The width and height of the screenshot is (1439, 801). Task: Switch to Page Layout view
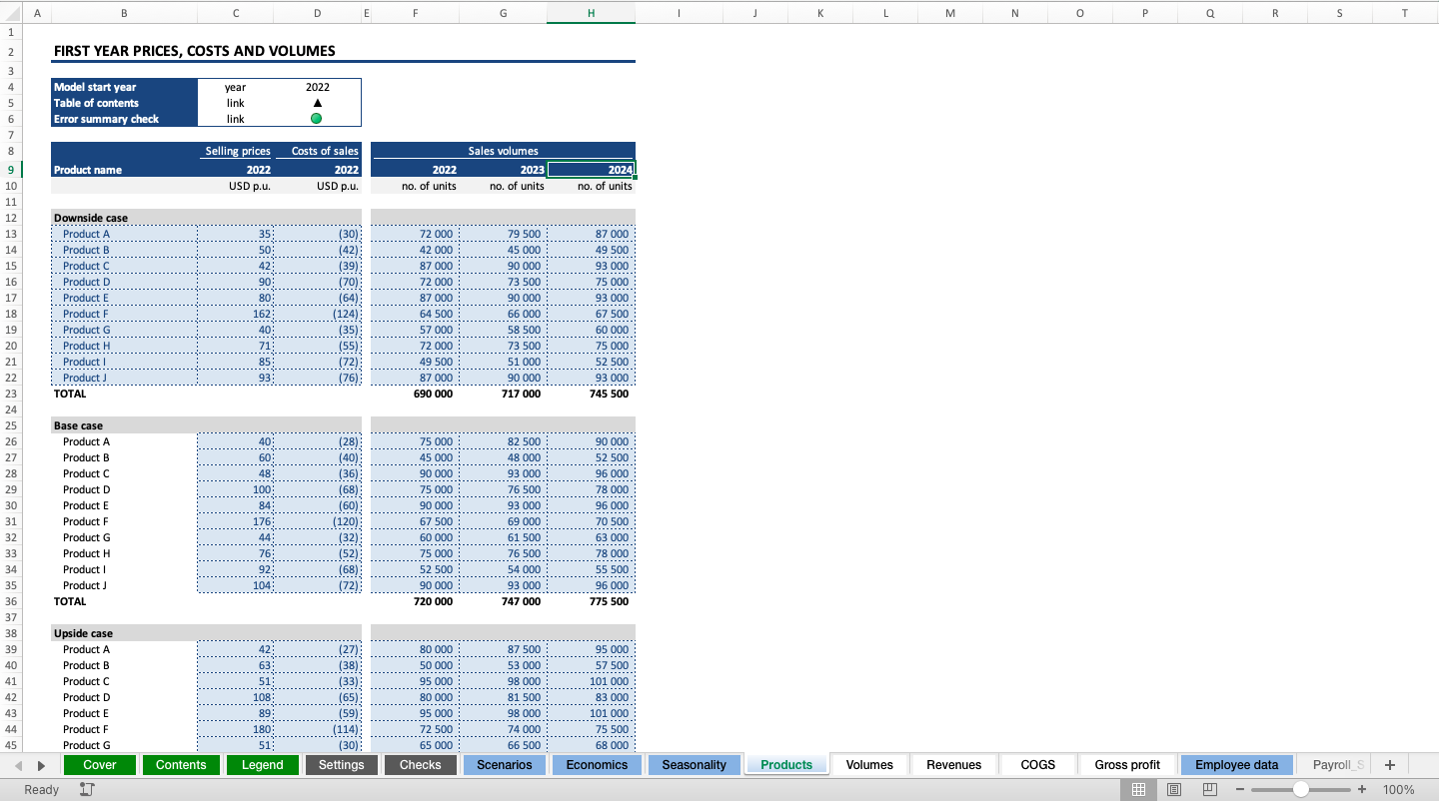pos(1174,789)
